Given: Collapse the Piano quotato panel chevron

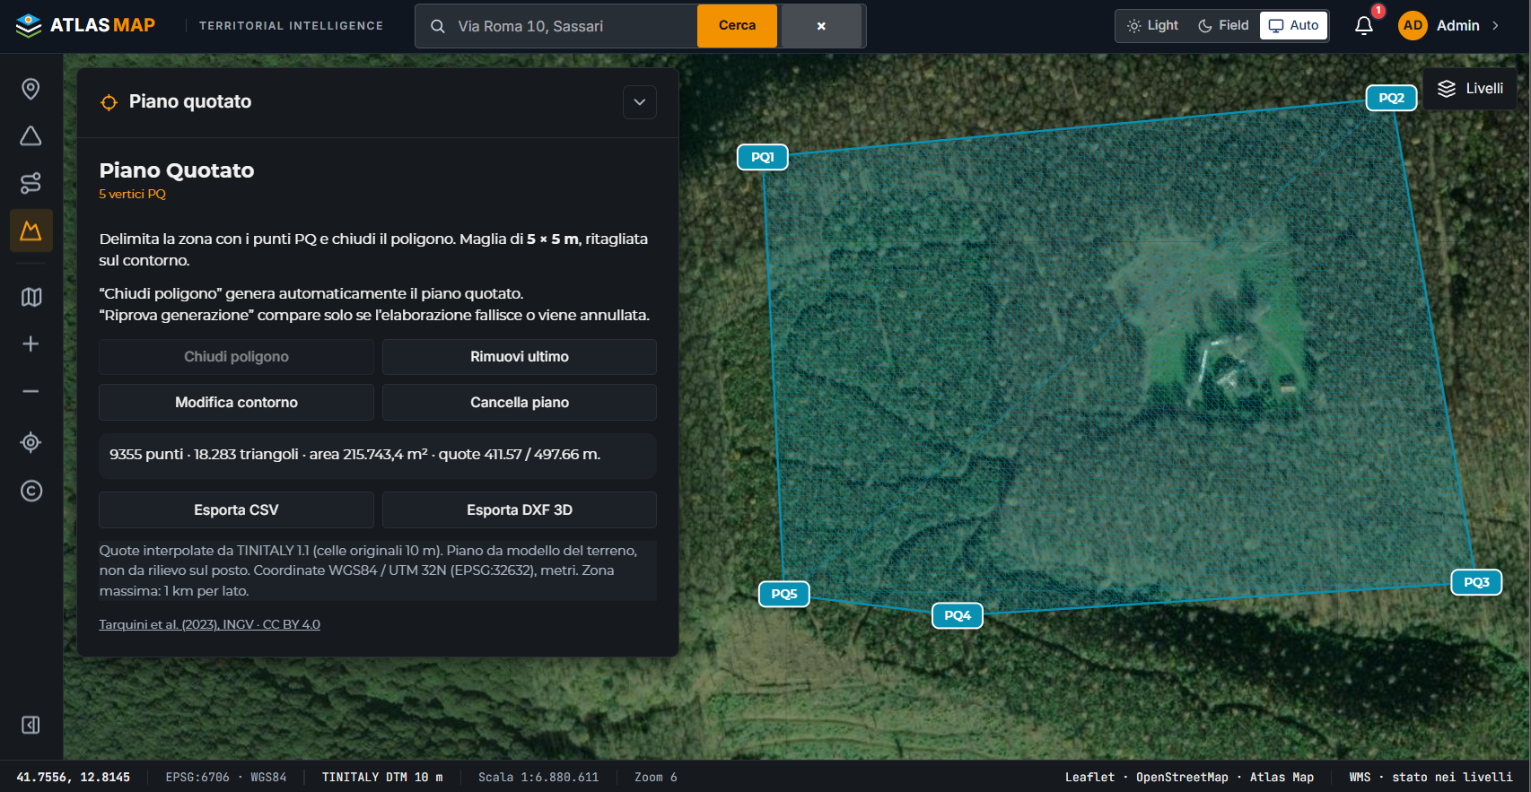Looking at the screenshot, I should 640,102.
